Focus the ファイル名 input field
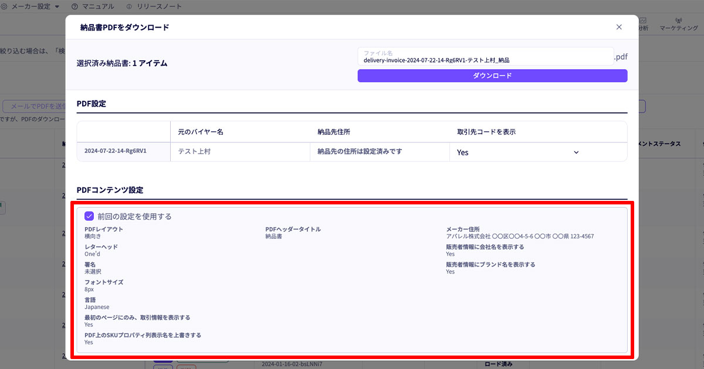704x369 pixels. click(x=486, y=56)
